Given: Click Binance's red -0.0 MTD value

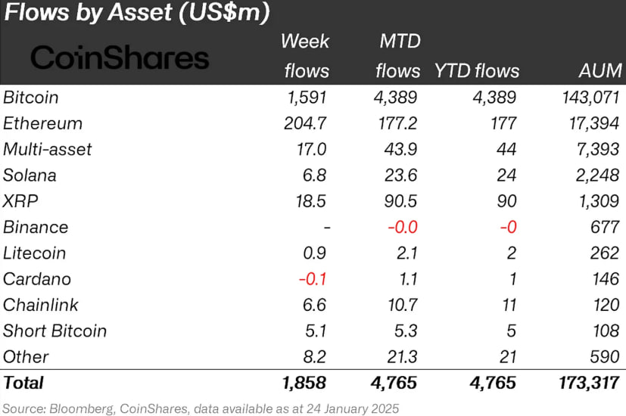Looking at the screenshot, I should click(403, 227).
